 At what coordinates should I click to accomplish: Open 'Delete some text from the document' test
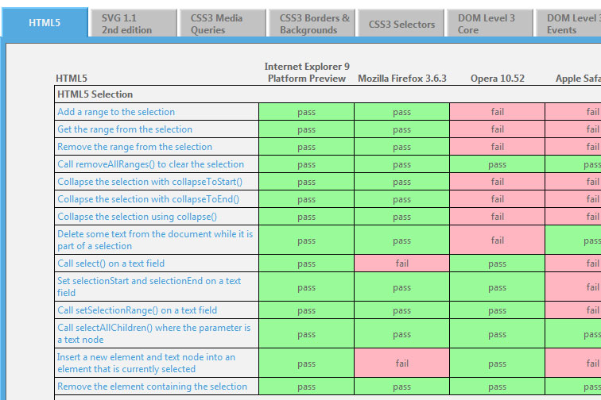pos(155,240)
